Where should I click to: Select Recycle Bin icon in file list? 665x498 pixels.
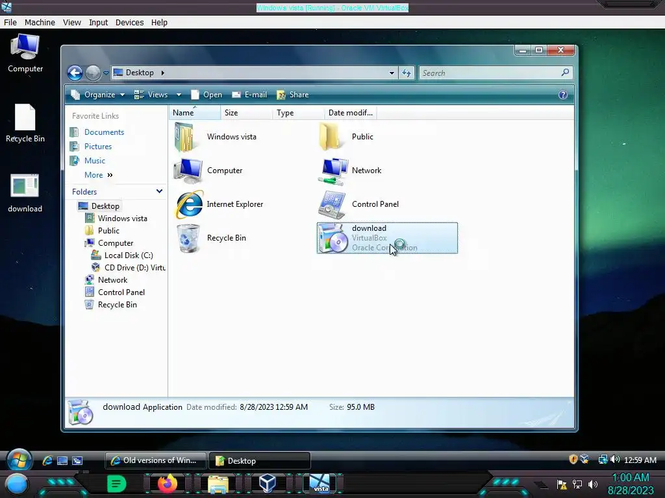pyautogui.click(x=188, y=239)
